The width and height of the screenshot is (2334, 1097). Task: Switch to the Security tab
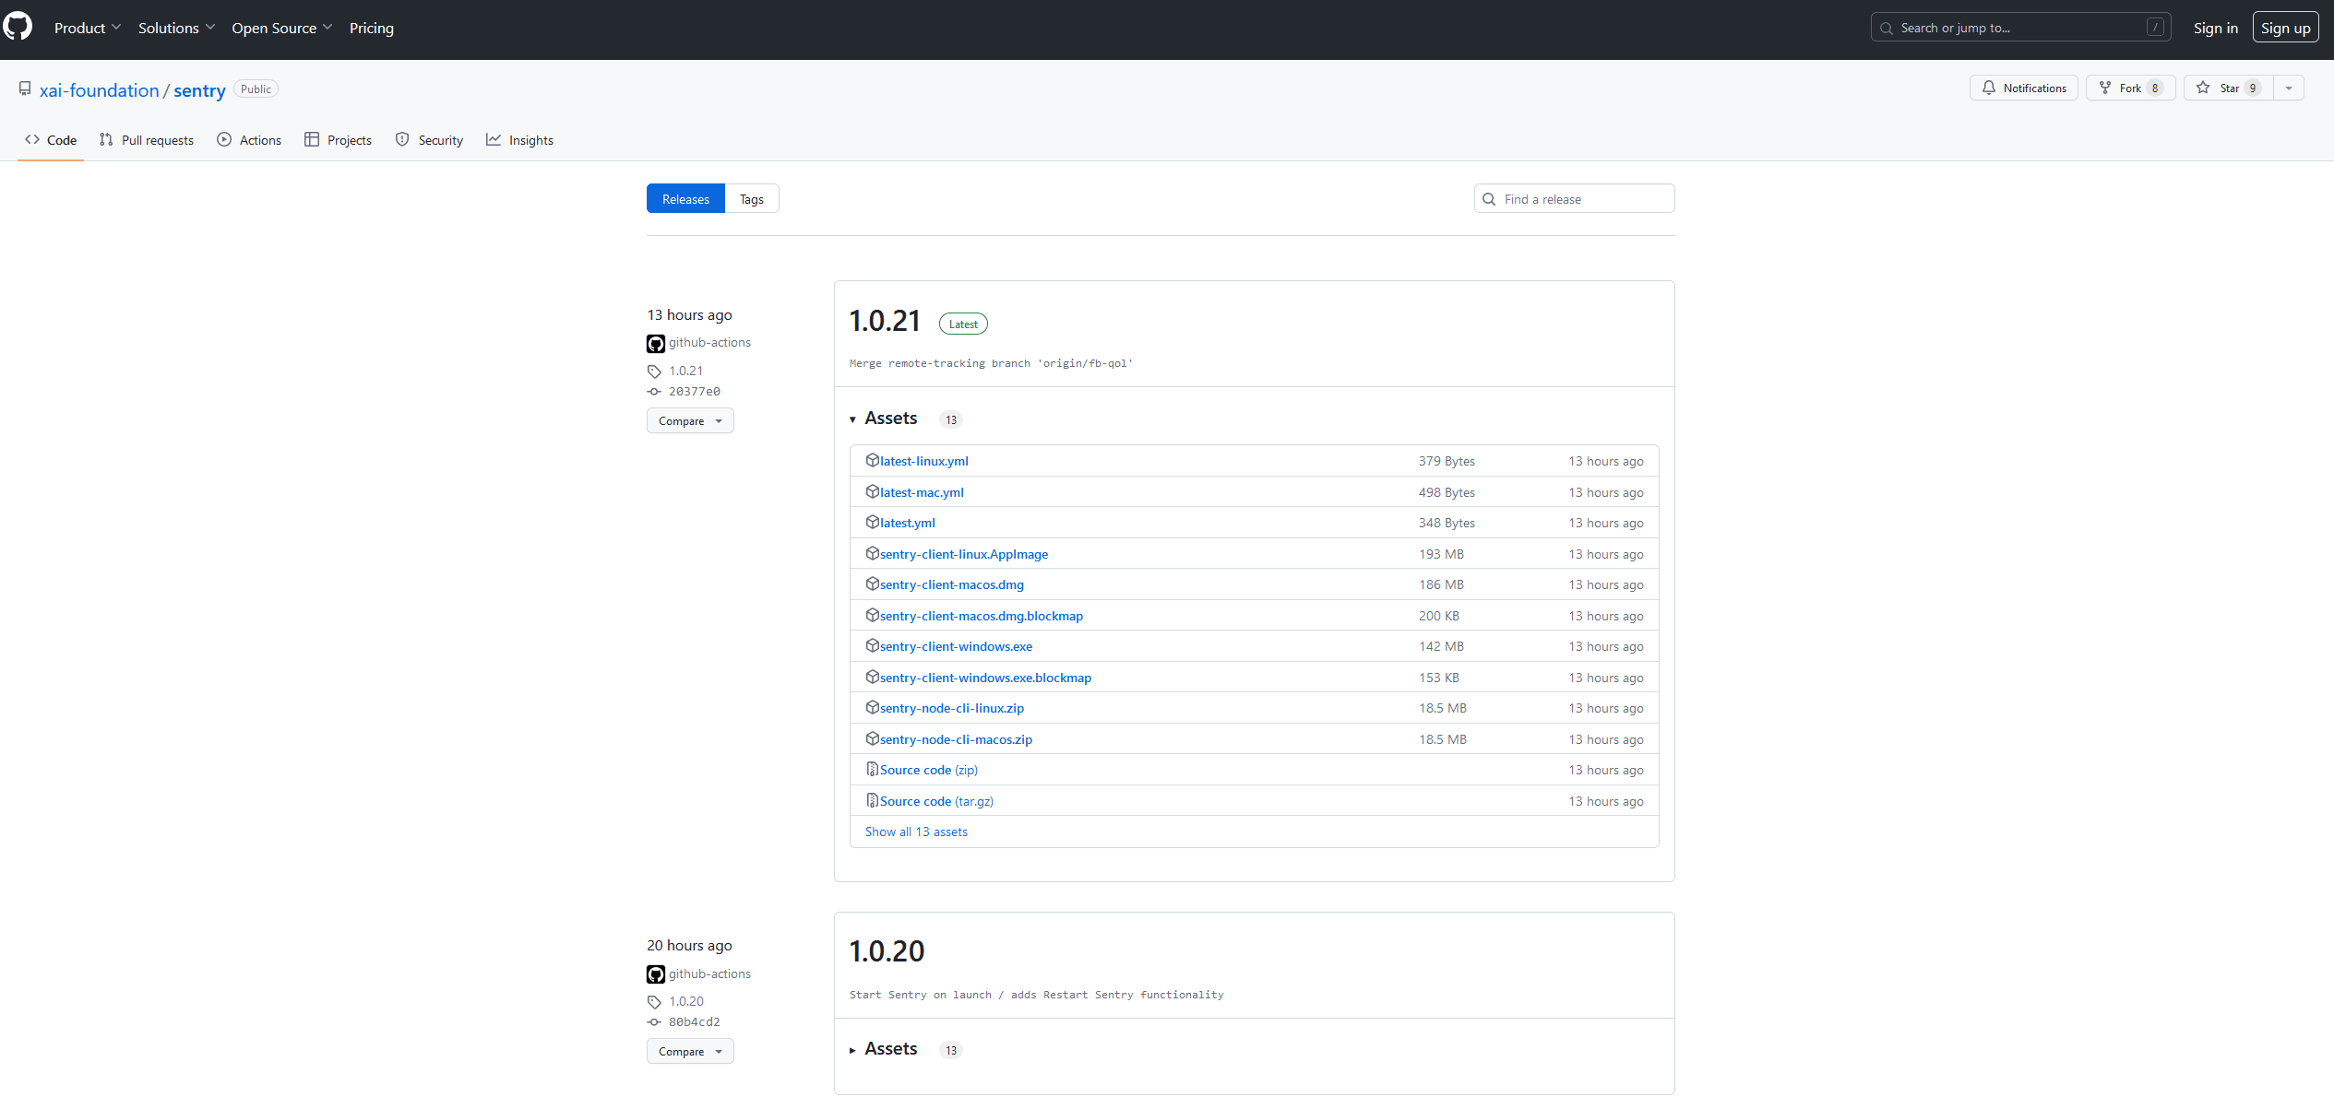429,140
